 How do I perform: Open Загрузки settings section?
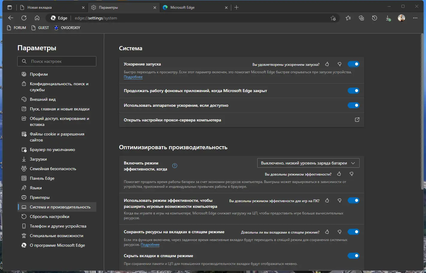click(x=57, y=159)
